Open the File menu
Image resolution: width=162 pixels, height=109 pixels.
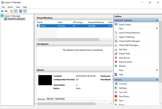[x=3, y=7]
